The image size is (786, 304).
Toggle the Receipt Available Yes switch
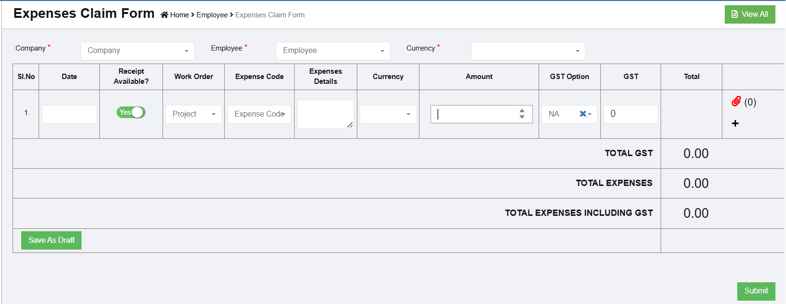tap(131, 112)
